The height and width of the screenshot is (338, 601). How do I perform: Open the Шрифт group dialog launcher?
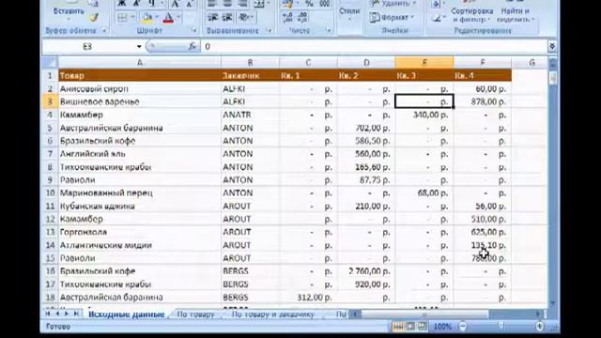pos(194,31)
